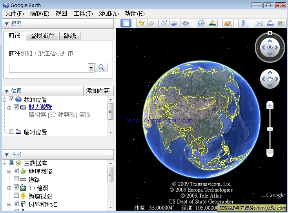Image resolution: width=288 pixels, height=213 pixels.
Task: Enable the 街道视图 layer checkbox
Action: [x=16, y=195]
